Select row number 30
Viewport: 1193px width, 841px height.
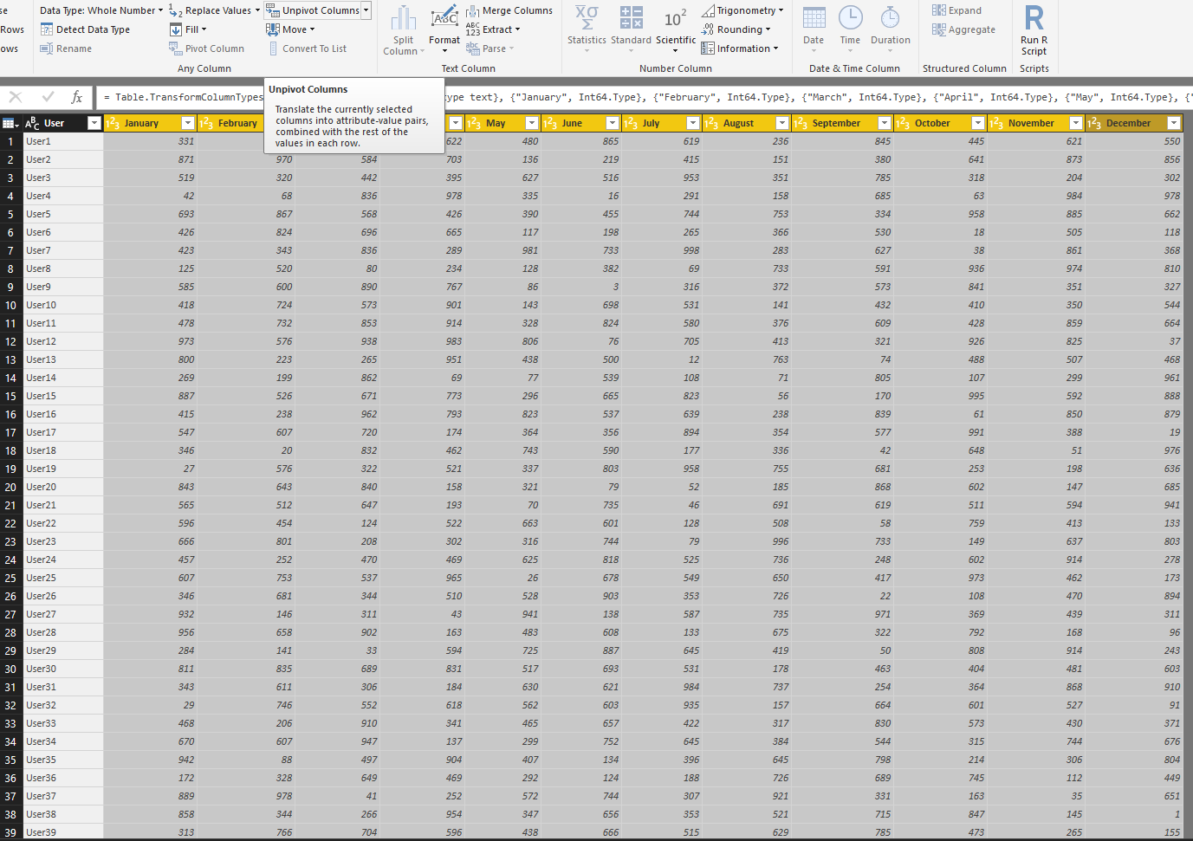click(x=11, y=669)
